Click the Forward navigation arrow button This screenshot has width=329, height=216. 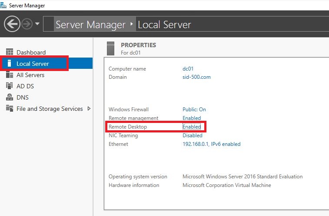pos(27,24)
